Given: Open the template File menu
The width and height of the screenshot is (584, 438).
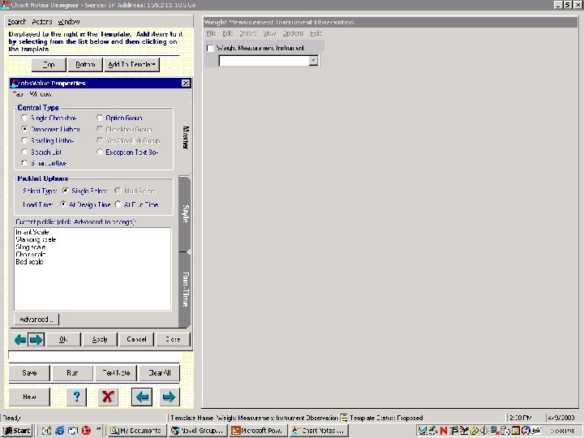Looking at the screenshot, I should tap(211, 33).
